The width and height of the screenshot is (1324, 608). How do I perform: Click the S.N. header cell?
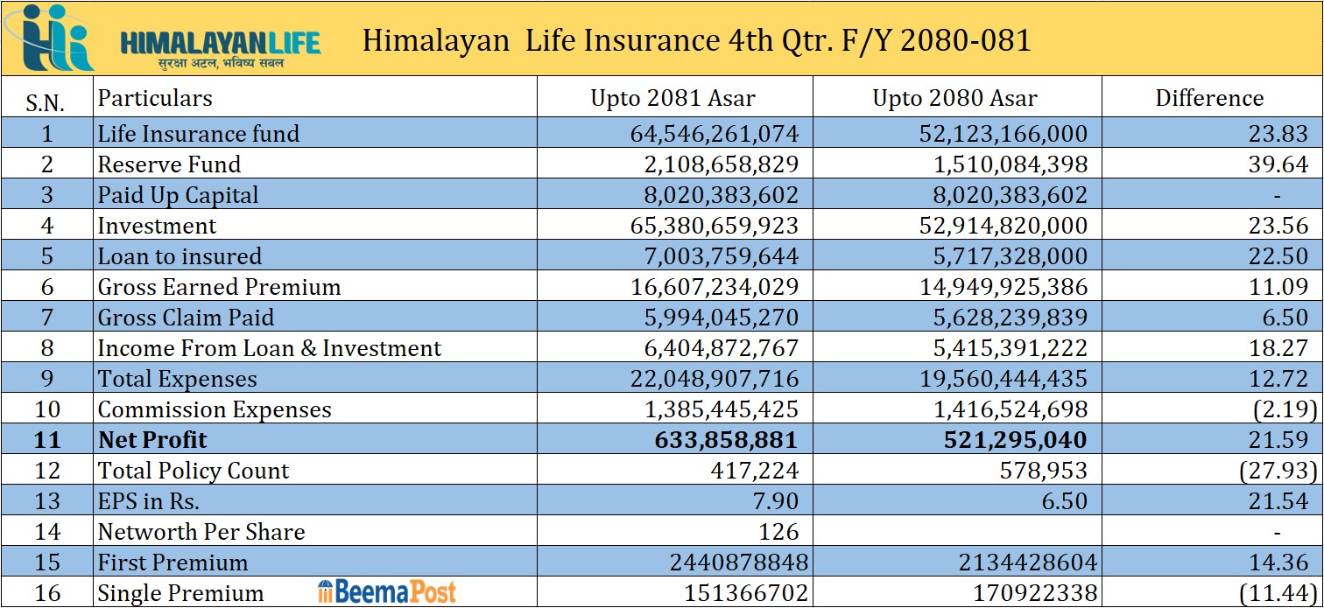click(46, 102)
